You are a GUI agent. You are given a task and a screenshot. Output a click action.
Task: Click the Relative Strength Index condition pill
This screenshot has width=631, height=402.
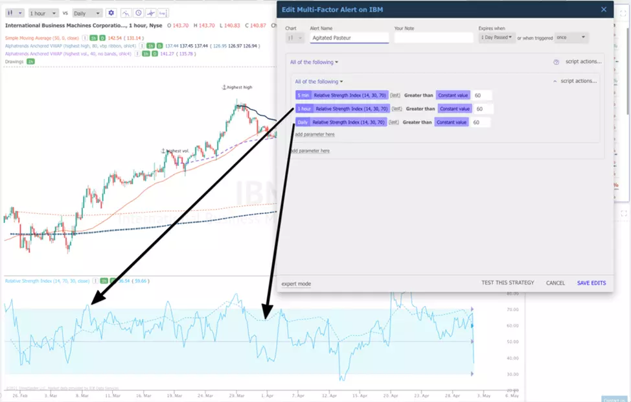point(349,94)
